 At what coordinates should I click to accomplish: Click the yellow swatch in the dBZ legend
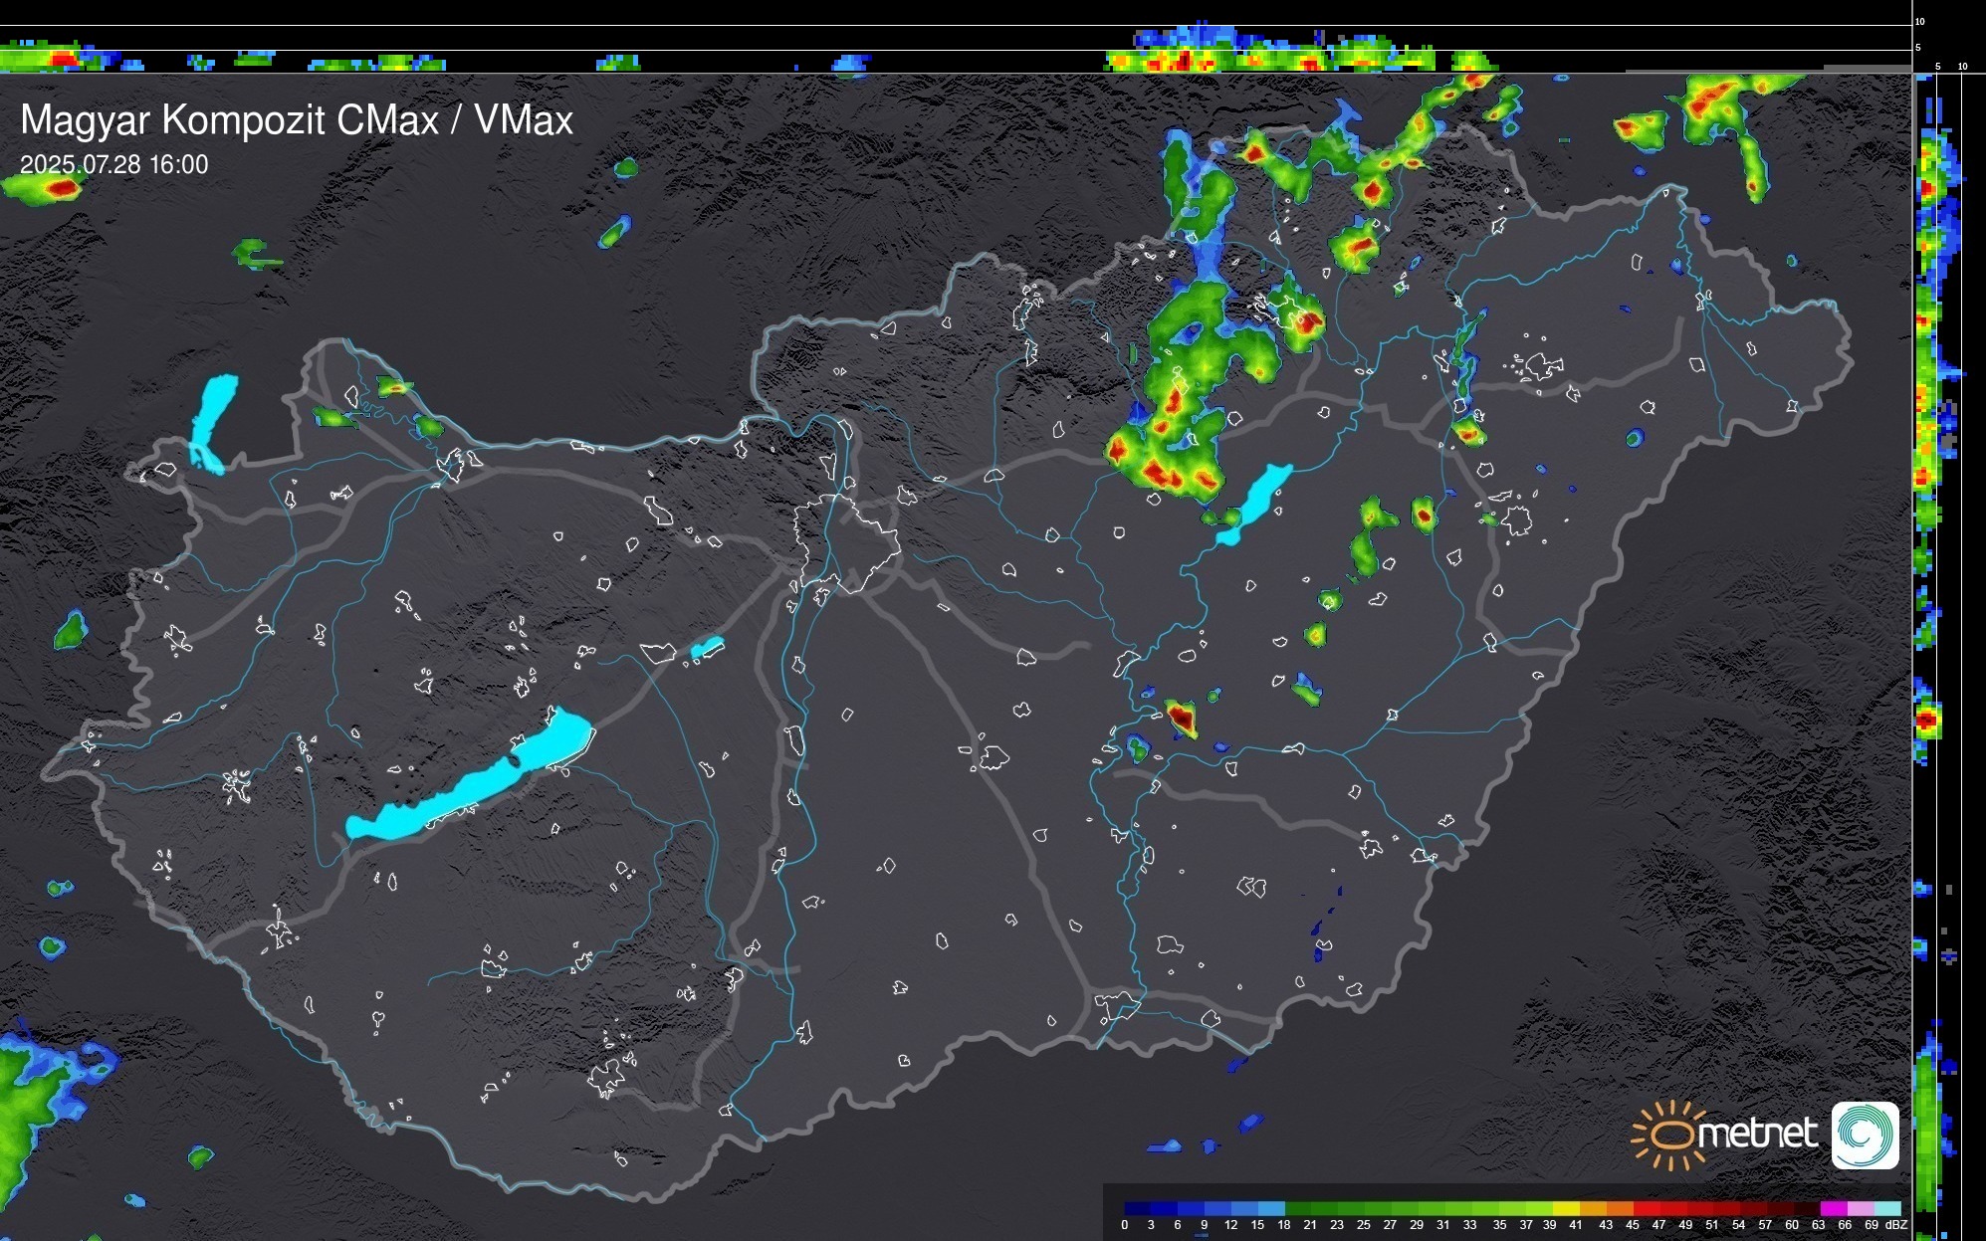pos(1567,1209)
